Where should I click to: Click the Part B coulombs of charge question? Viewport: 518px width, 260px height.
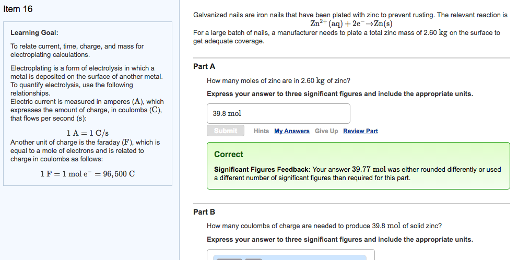324,226
